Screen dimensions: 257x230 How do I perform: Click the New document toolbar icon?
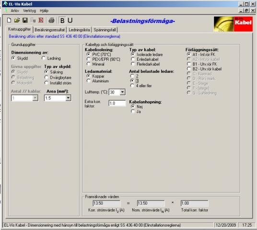[x=9, y=20]
